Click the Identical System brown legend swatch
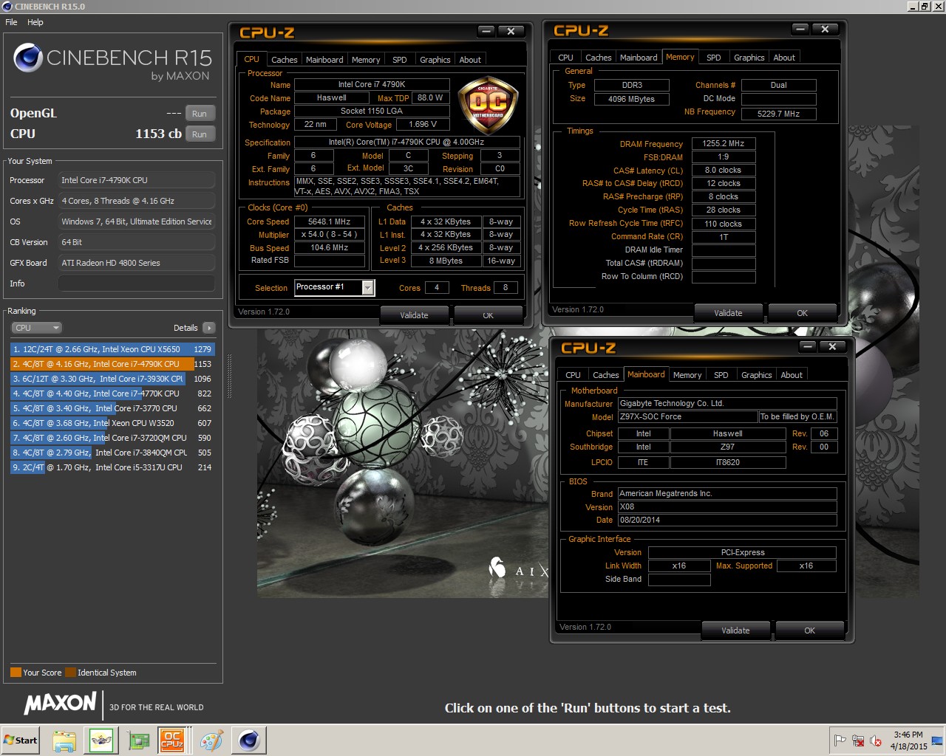 pyautogui.click(x=70, y=673)
